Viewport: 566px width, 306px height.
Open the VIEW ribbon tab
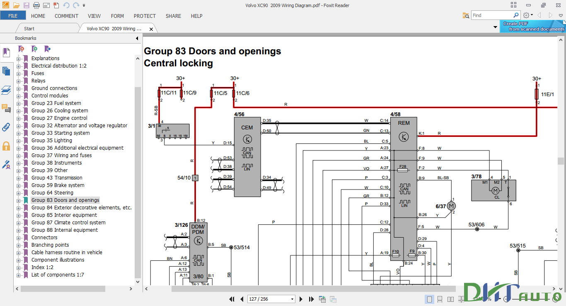point(94,16)
